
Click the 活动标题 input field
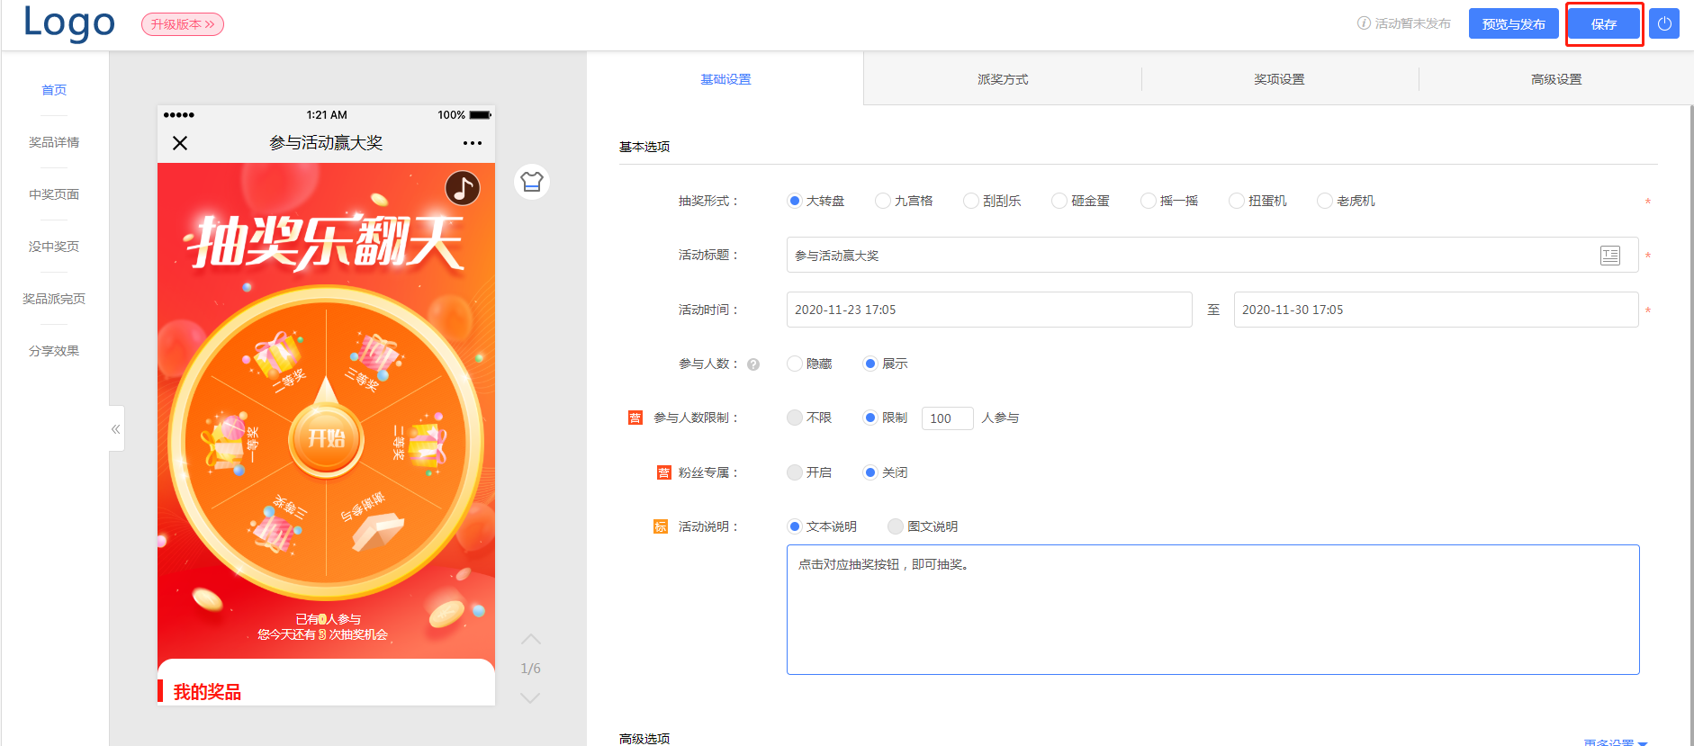[1212, 256]
